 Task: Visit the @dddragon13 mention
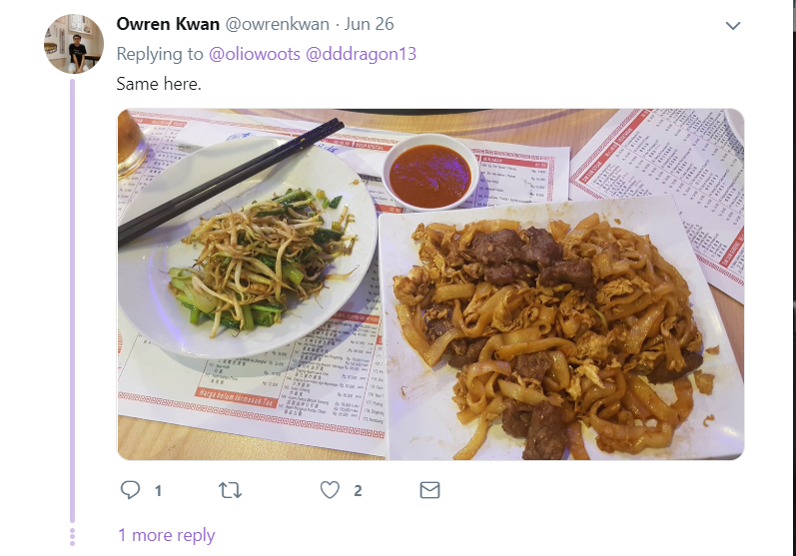[361, 54]
